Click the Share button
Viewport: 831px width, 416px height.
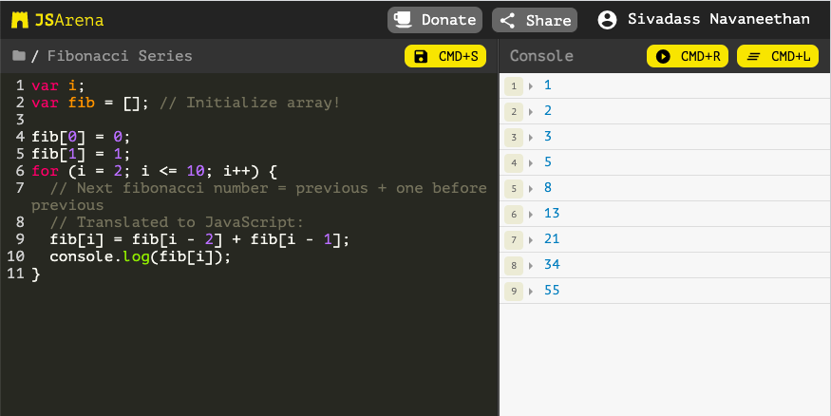pos(534,20)
